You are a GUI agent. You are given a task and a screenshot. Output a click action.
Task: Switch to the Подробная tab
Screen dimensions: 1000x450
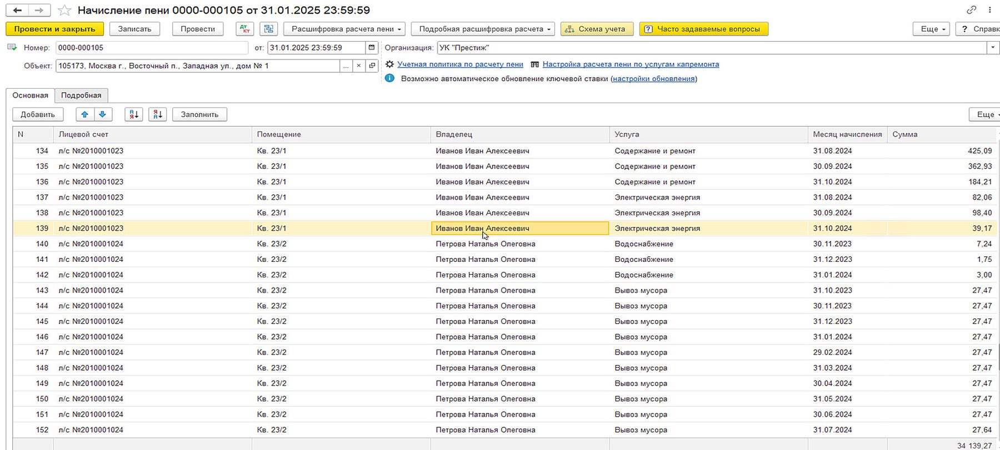[x=81, y=95]
